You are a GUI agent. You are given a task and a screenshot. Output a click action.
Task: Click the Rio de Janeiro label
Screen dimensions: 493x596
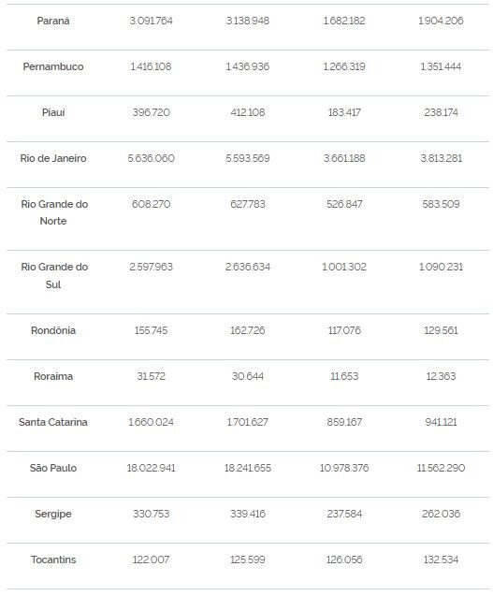coord(53,158)
